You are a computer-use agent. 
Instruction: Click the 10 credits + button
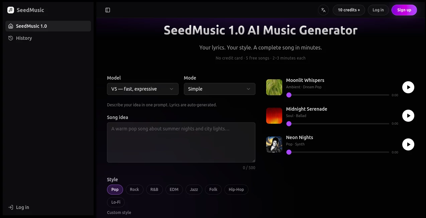349,10
